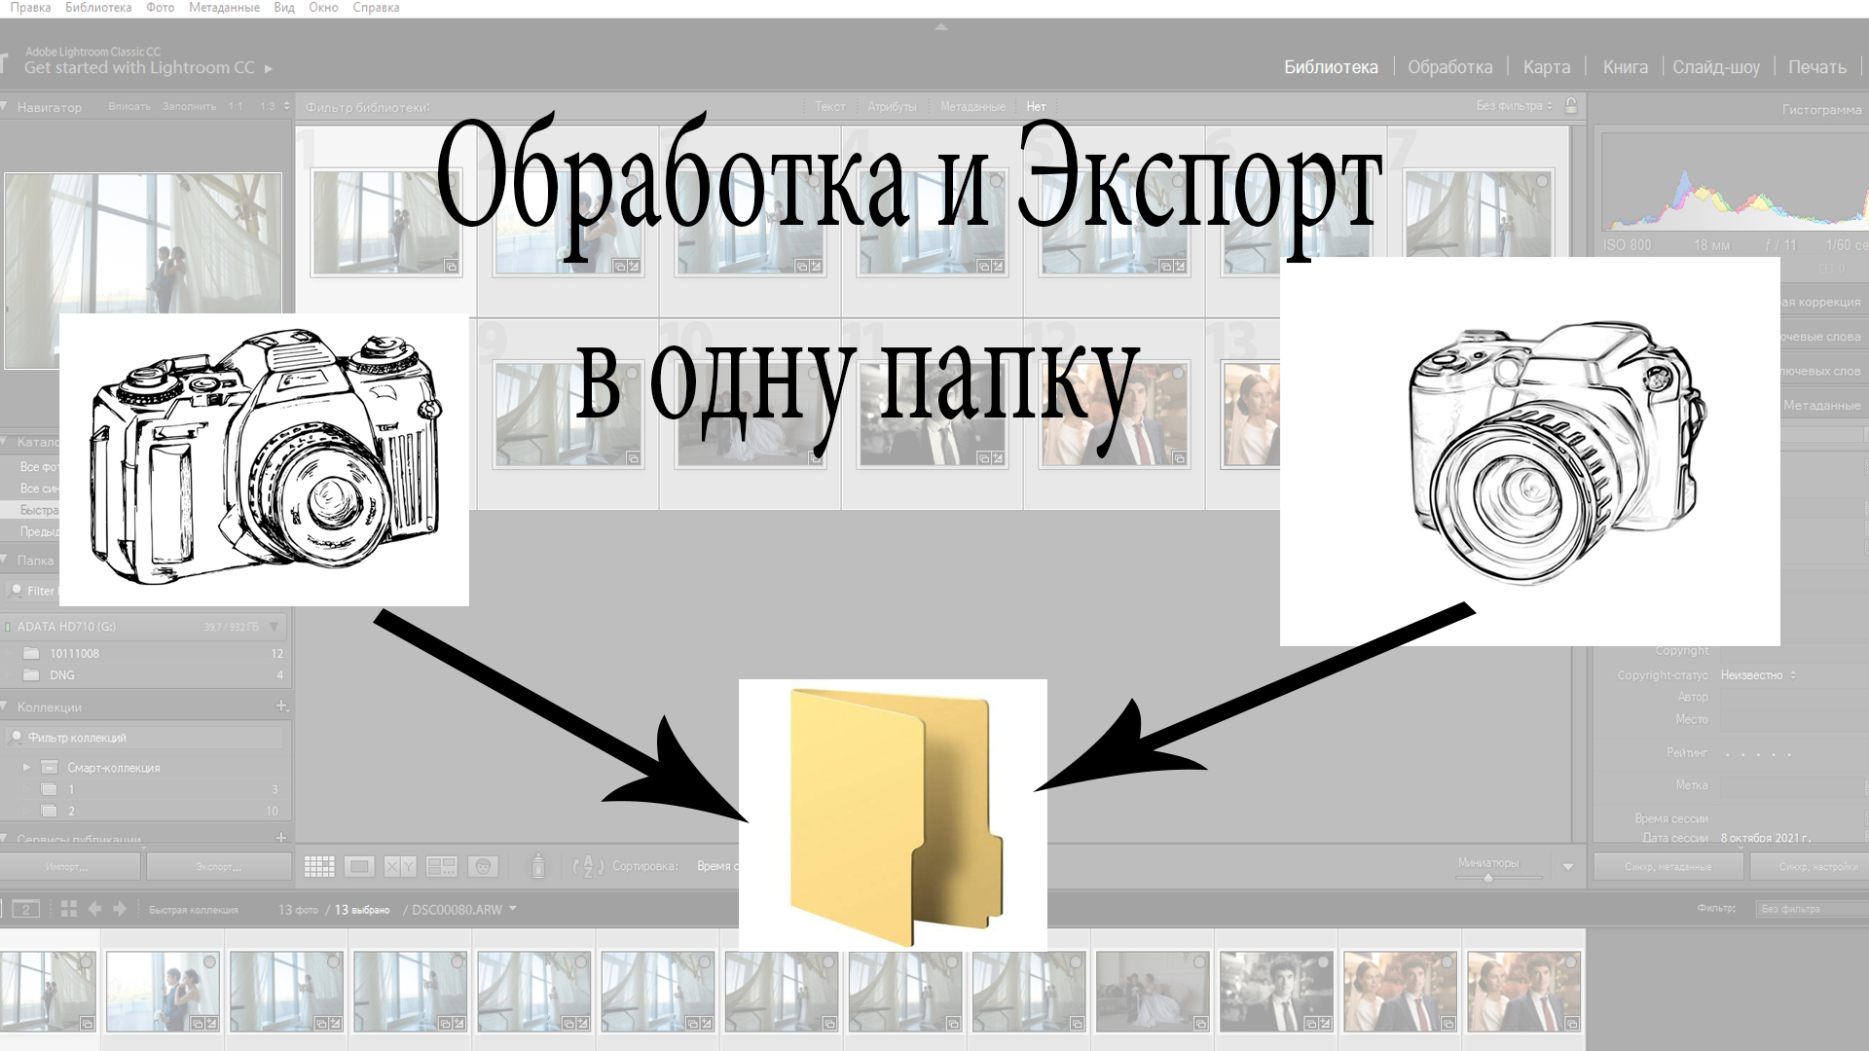Select the Нет library filter option
The width and height of the screenshot is (1869, 1051).
pos(1036,107)
